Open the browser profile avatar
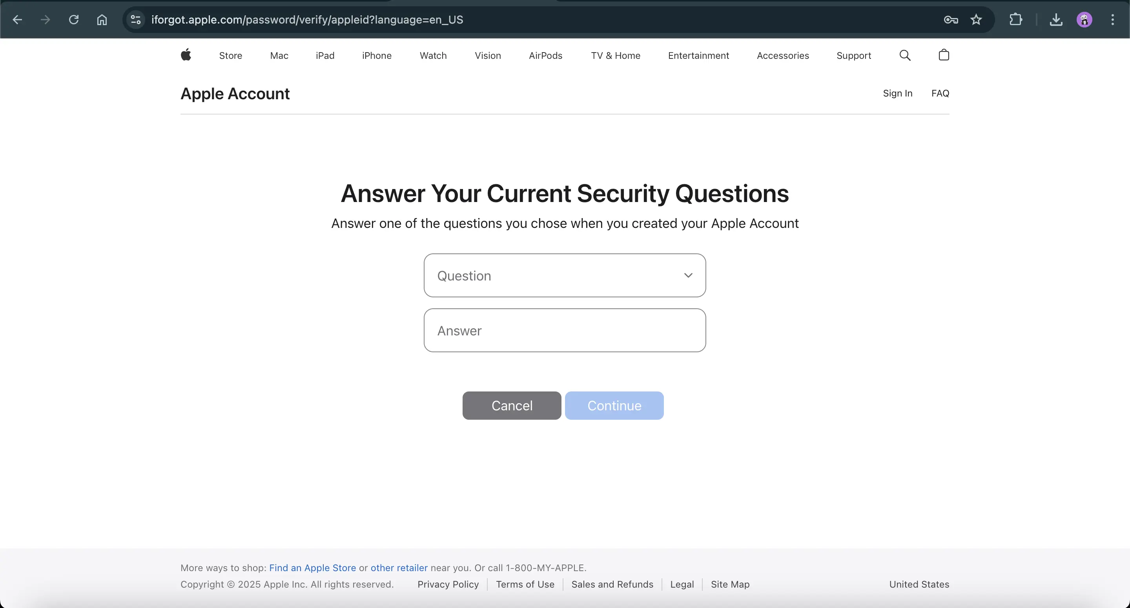Screen dimensions: 1130x608 coord(1084,20)
